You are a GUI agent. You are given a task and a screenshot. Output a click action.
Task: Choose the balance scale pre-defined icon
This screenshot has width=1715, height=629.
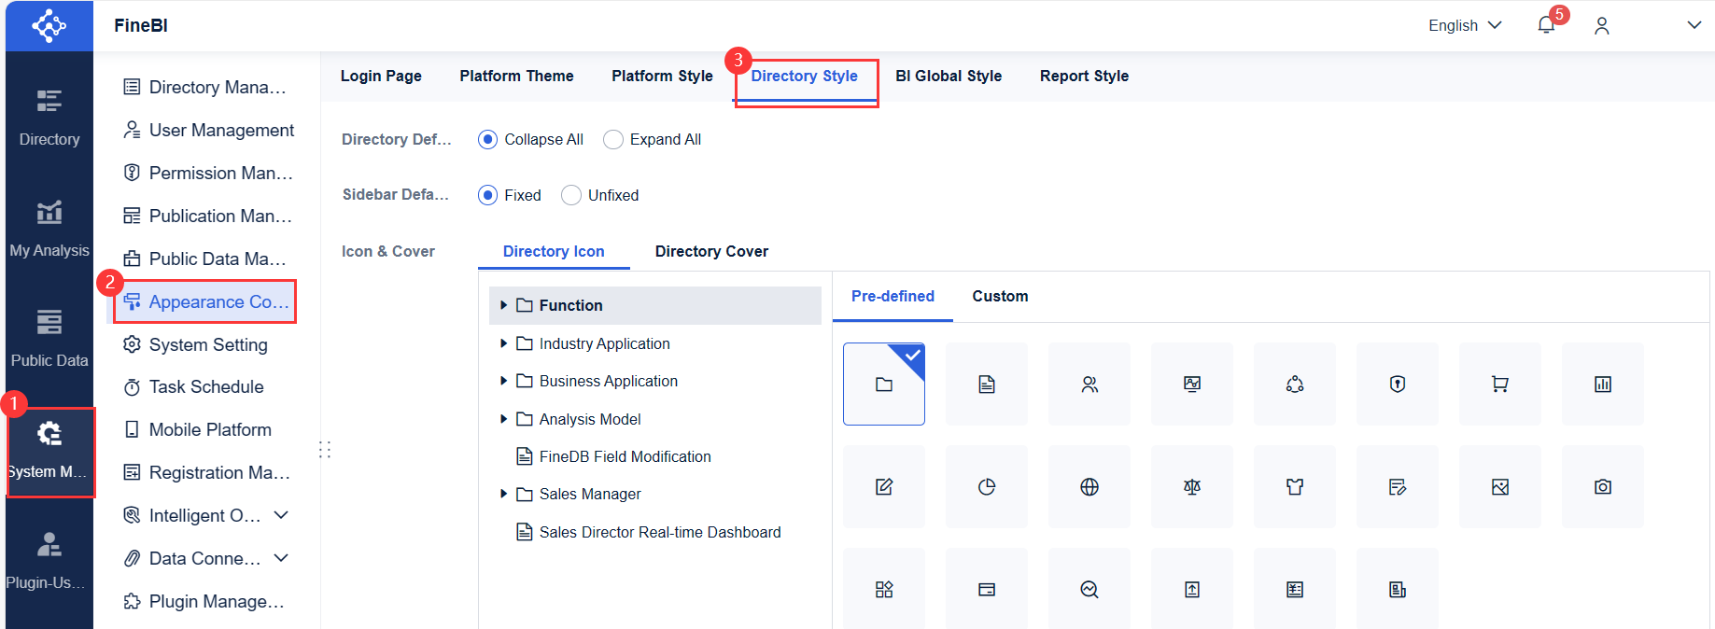pyautogui.click(x=1191, y=487)
